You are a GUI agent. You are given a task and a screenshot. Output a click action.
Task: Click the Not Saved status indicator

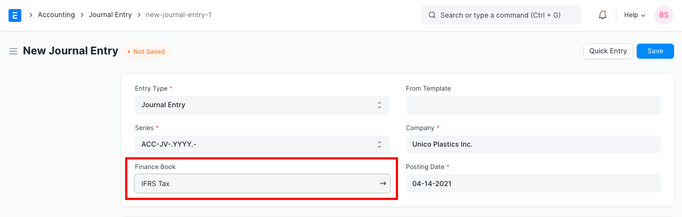tap(147, 52)
